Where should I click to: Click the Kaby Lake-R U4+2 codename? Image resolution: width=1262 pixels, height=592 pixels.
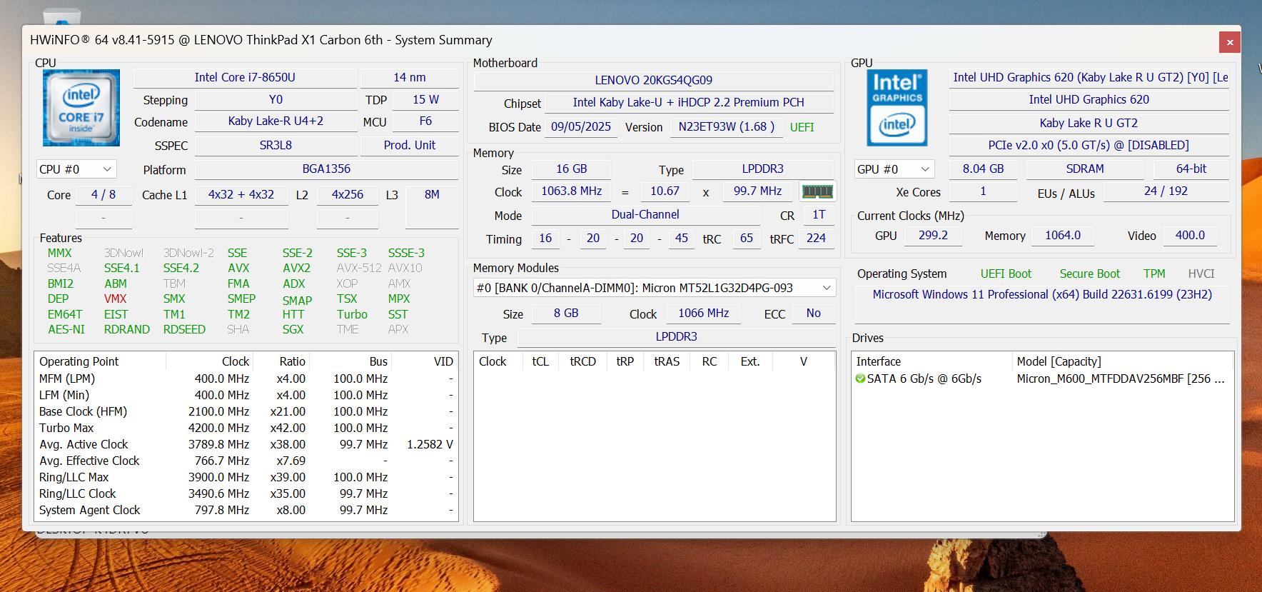pos(276,121)
